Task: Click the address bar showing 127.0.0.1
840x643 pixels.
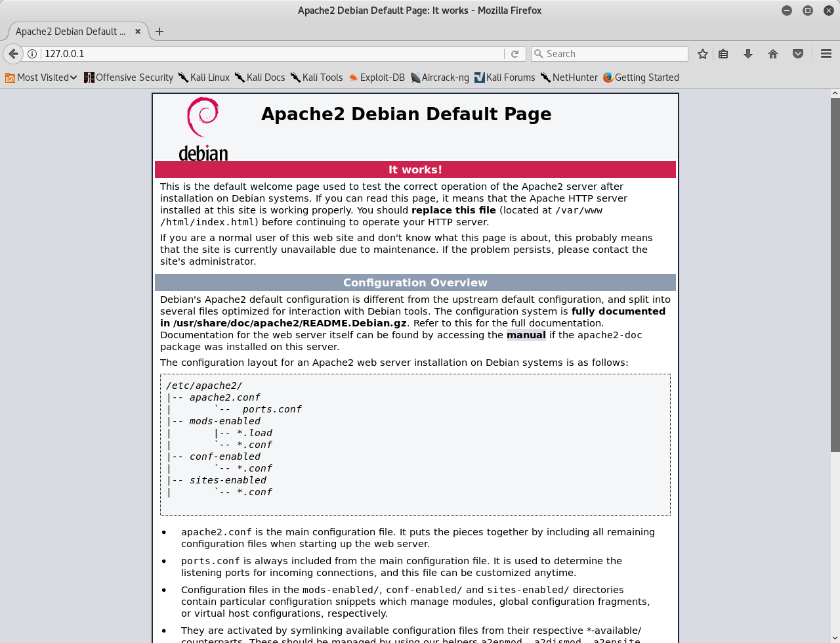Action: click(x=272, y=54)
